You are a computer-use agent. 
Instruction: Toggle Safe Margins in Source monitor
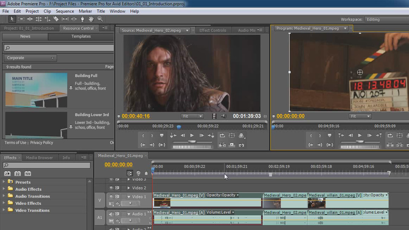232,135
